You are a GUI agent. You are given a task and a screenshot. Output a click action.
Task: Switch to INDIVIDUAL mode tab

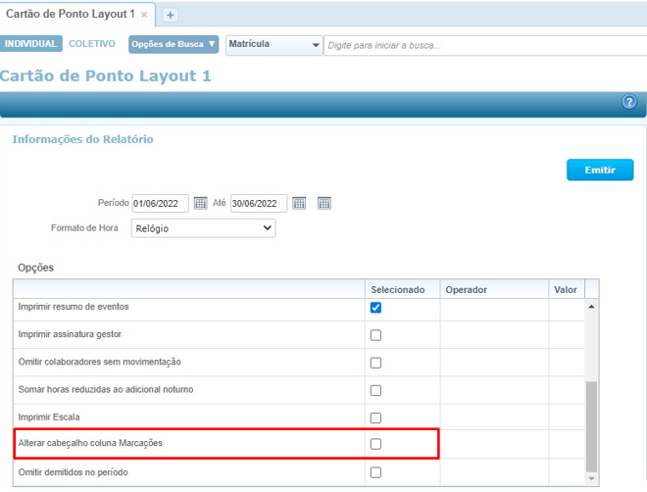pyautogui.click(x=31, y=45)
